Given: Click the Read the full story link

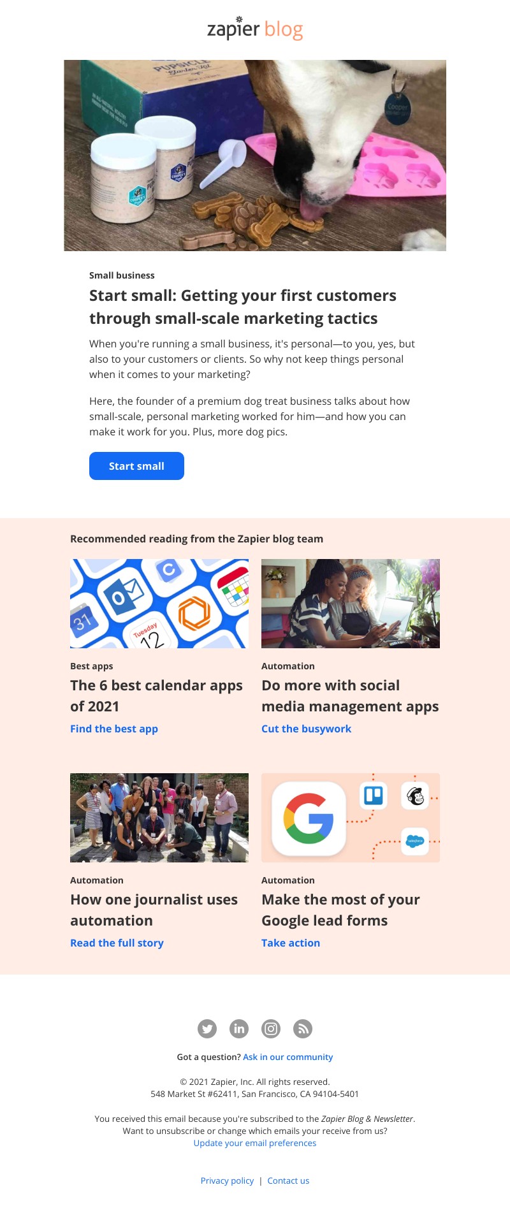Looking at the screenshot, I should 117,943.
